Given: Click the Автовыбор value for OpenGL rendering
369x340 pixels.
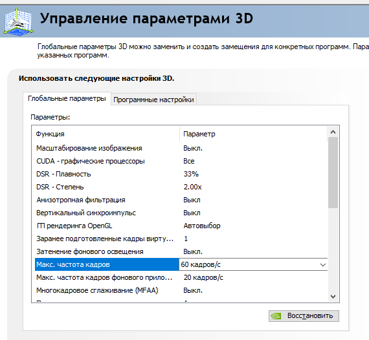Looking at the screenshot, I should 202,226.
